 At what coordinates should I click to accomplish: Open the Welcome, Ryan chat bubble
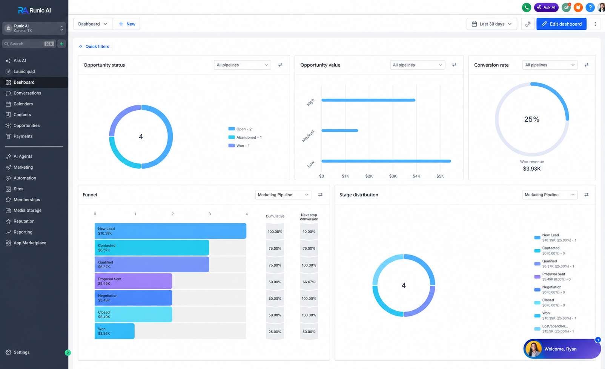tap(562, 349)
